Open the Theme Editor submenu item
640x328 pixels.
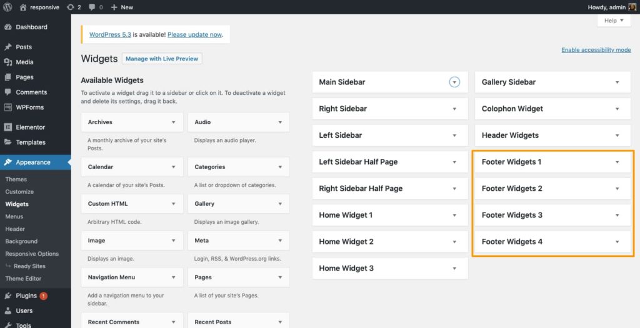point(23,279)
